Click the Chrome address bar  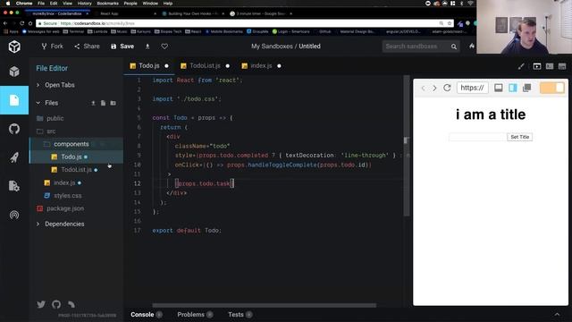[244, 23]
